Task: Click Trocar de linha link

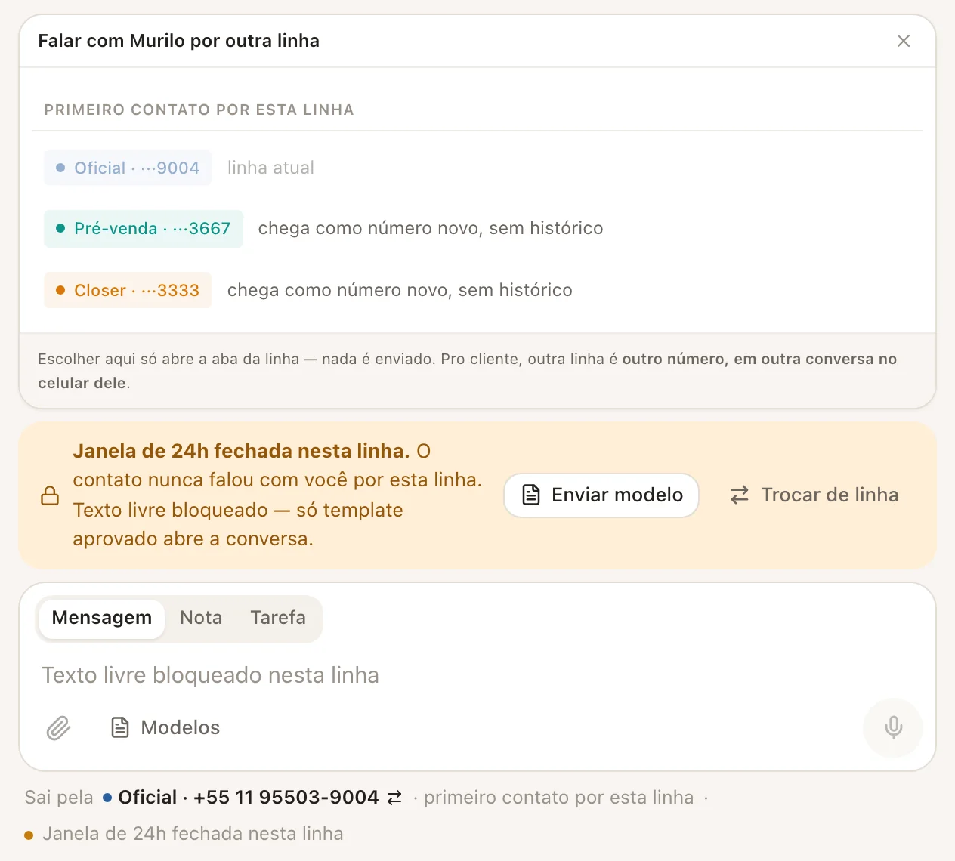Action: [x=814, y=495]
